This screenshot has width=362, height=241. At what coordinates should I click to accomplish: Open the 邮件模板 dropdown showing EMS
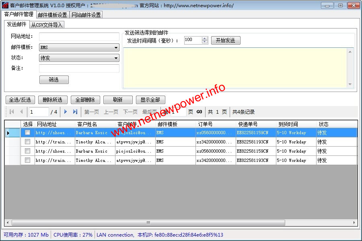tap(116, 47)
